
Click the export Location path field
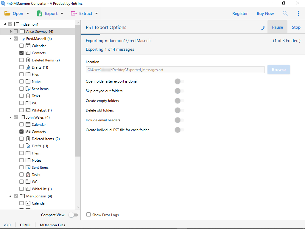(x=175, y=70)
